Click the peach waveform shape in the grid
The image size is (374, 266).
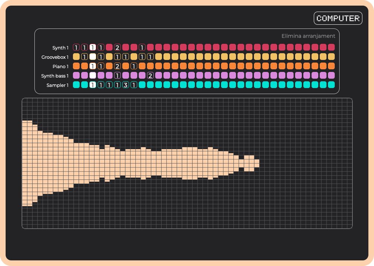(x=112, y=163)
